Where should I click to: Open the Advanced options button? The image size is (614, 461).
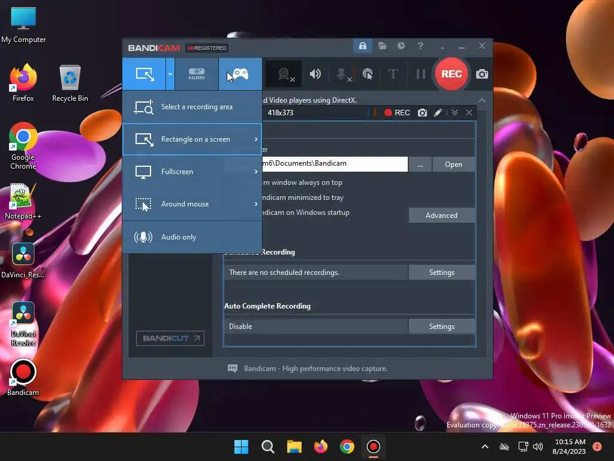point(442,215)
